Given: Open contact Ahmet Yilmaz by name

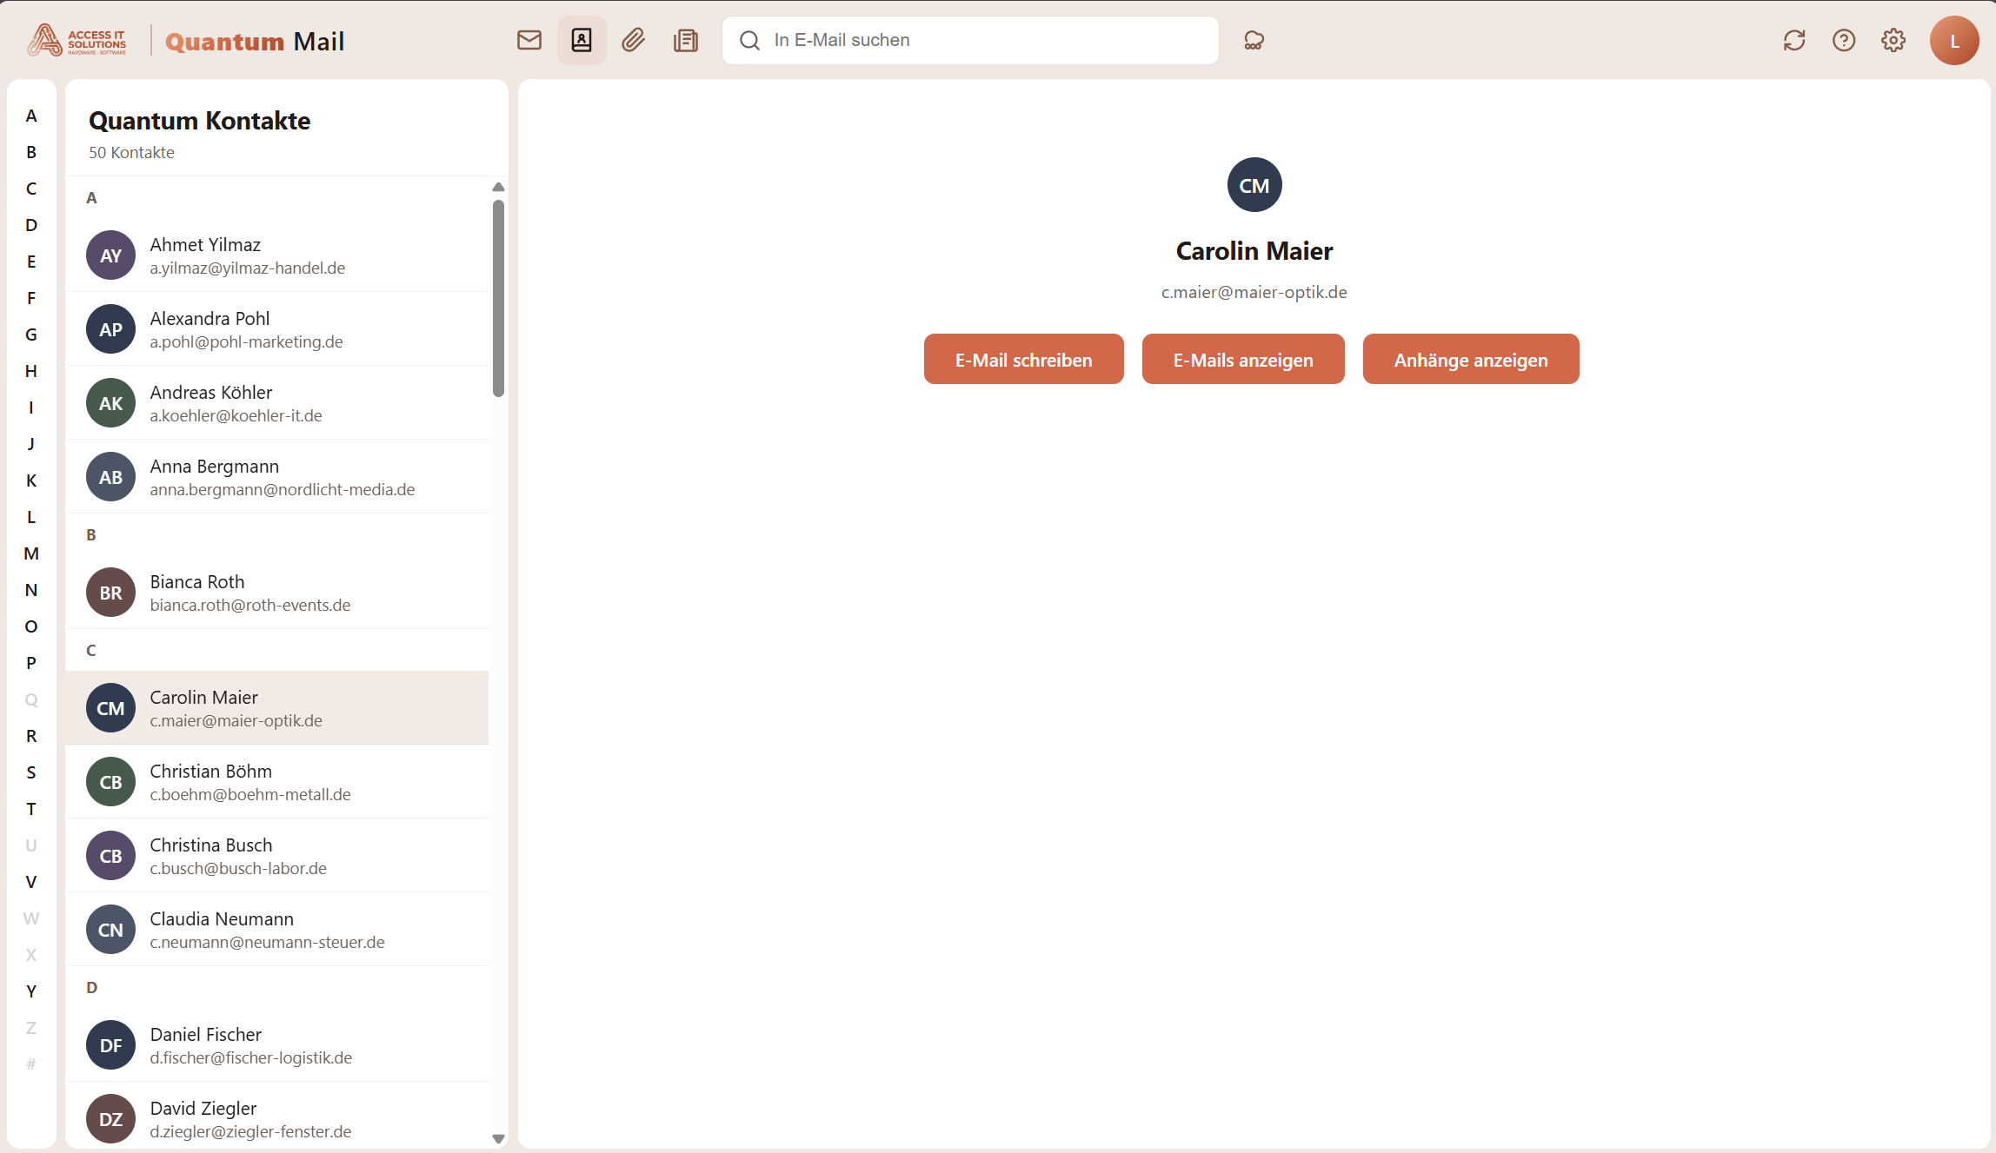Looking at the screenshot, I should point(205,245).
